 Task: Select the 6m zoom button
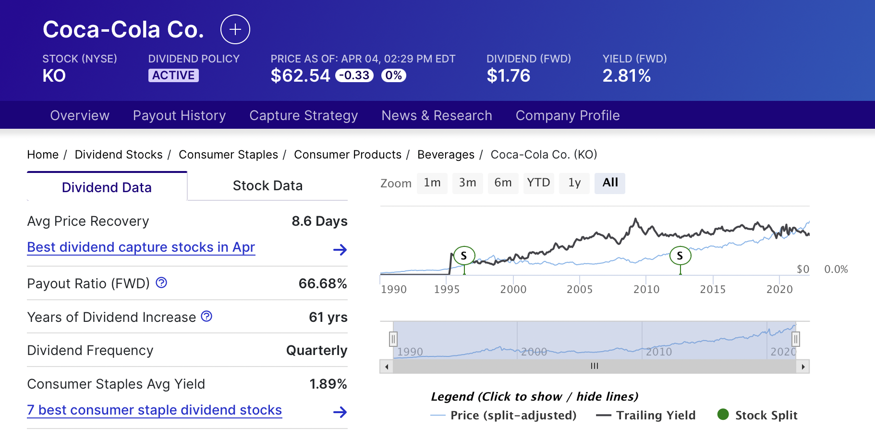(x=503, y=183)
